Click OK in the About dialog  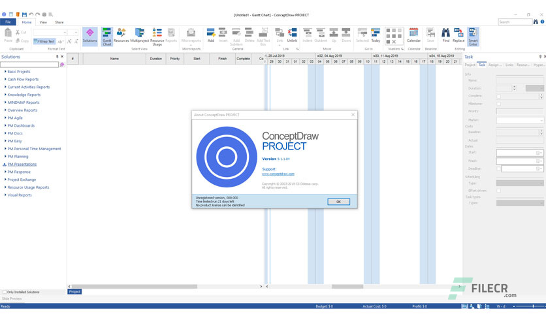pyautogui.click(x=338, y=202)
